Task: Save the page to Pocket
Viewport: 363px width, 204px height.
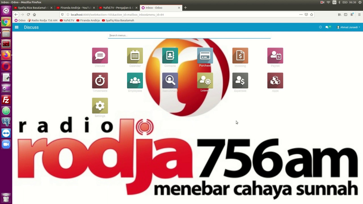Action: click(306, 14)
